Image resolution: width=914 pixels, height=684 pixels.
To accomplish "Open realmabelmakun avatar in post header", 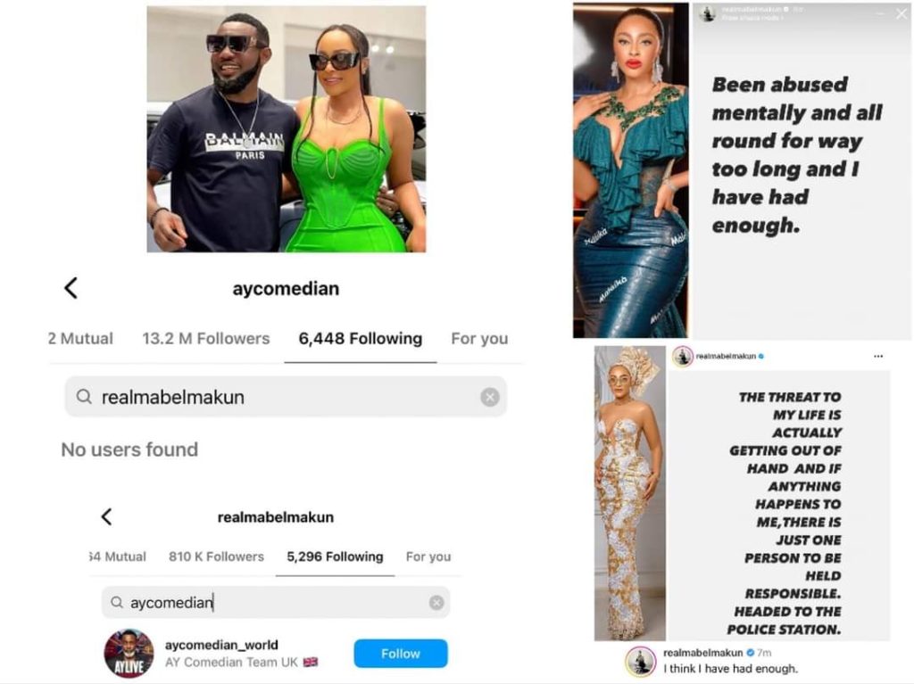I will tap(682, 356).
